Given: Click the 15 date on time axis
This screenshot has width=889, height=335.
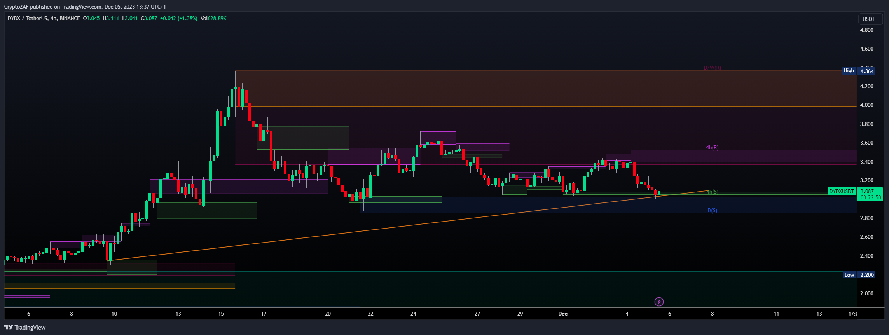Looking at the screenshot, I should (221, 314).
